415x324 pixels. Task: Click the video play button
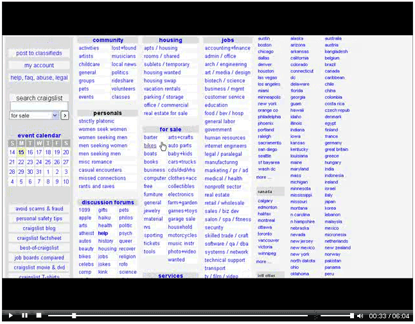[10, 315]
